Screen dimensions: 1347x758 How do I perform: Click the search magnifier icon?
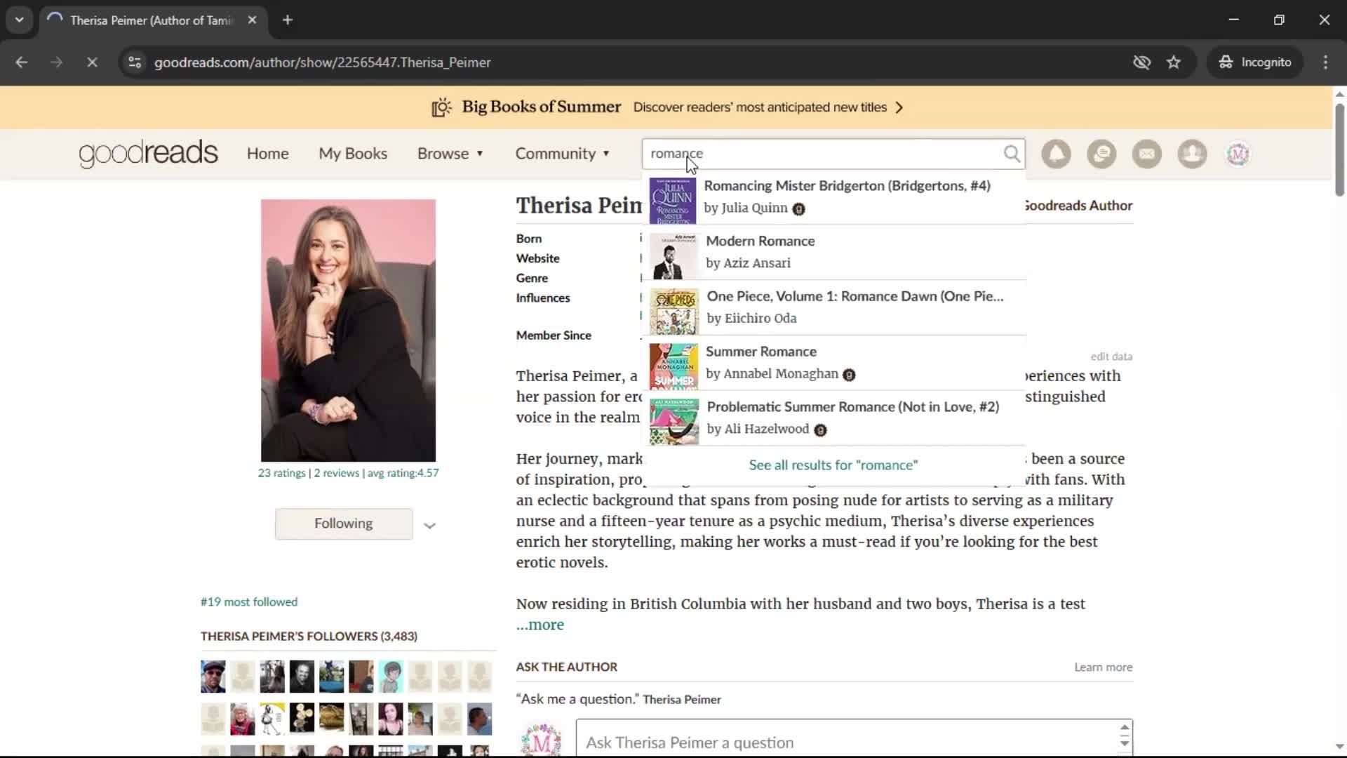point(1011,153)
